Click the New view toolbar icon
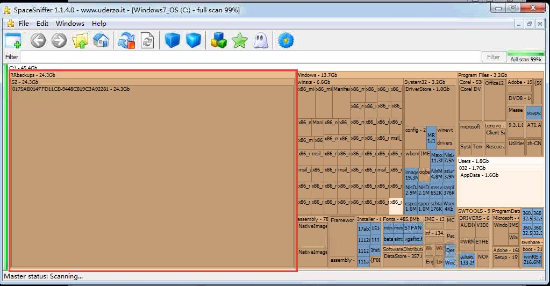The width and height of the screenshot is (550, 286). pyautogui.click(x=13, y=41)
